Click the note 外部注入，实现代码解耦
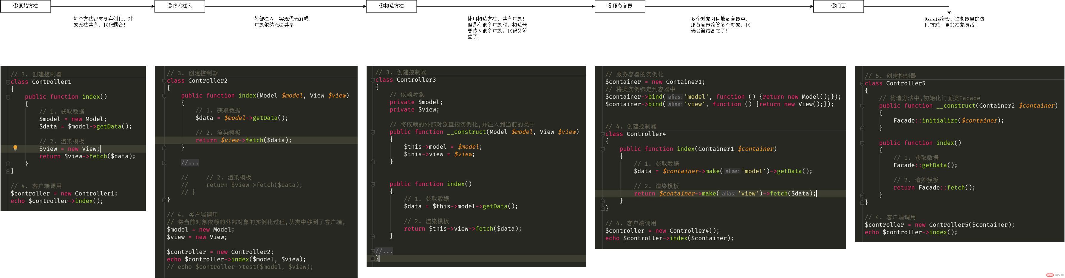Screen dimensions: 1065x278 (x=282, y=22)
